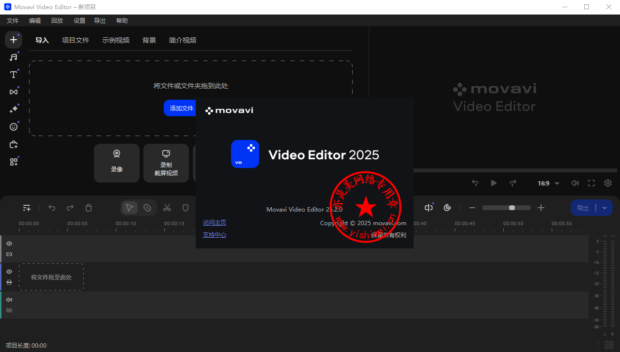Open the Effects Store bag icon
This screenshot has width=620, height=352.
tap(14, 144)
